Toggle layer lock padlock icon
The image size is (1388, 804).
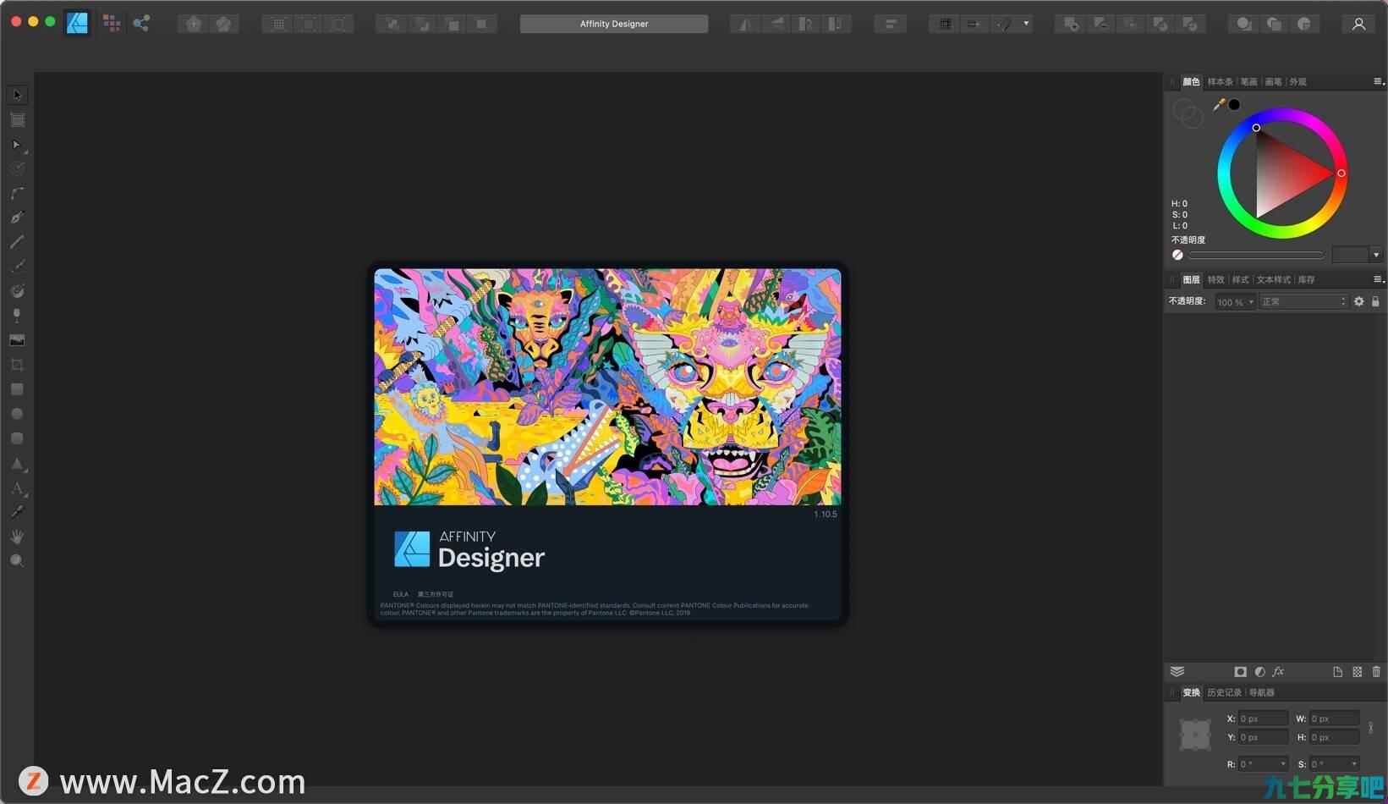pos(1375,301)
